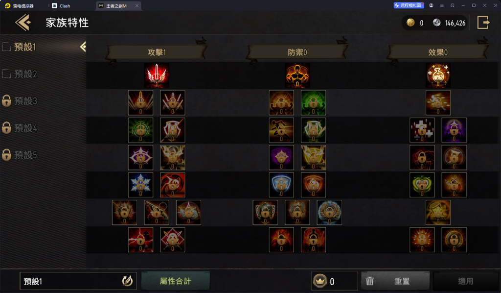501x293 pixels.
Task: Click the locked 預設3 preset slot
Action: (x=20, y=101)
